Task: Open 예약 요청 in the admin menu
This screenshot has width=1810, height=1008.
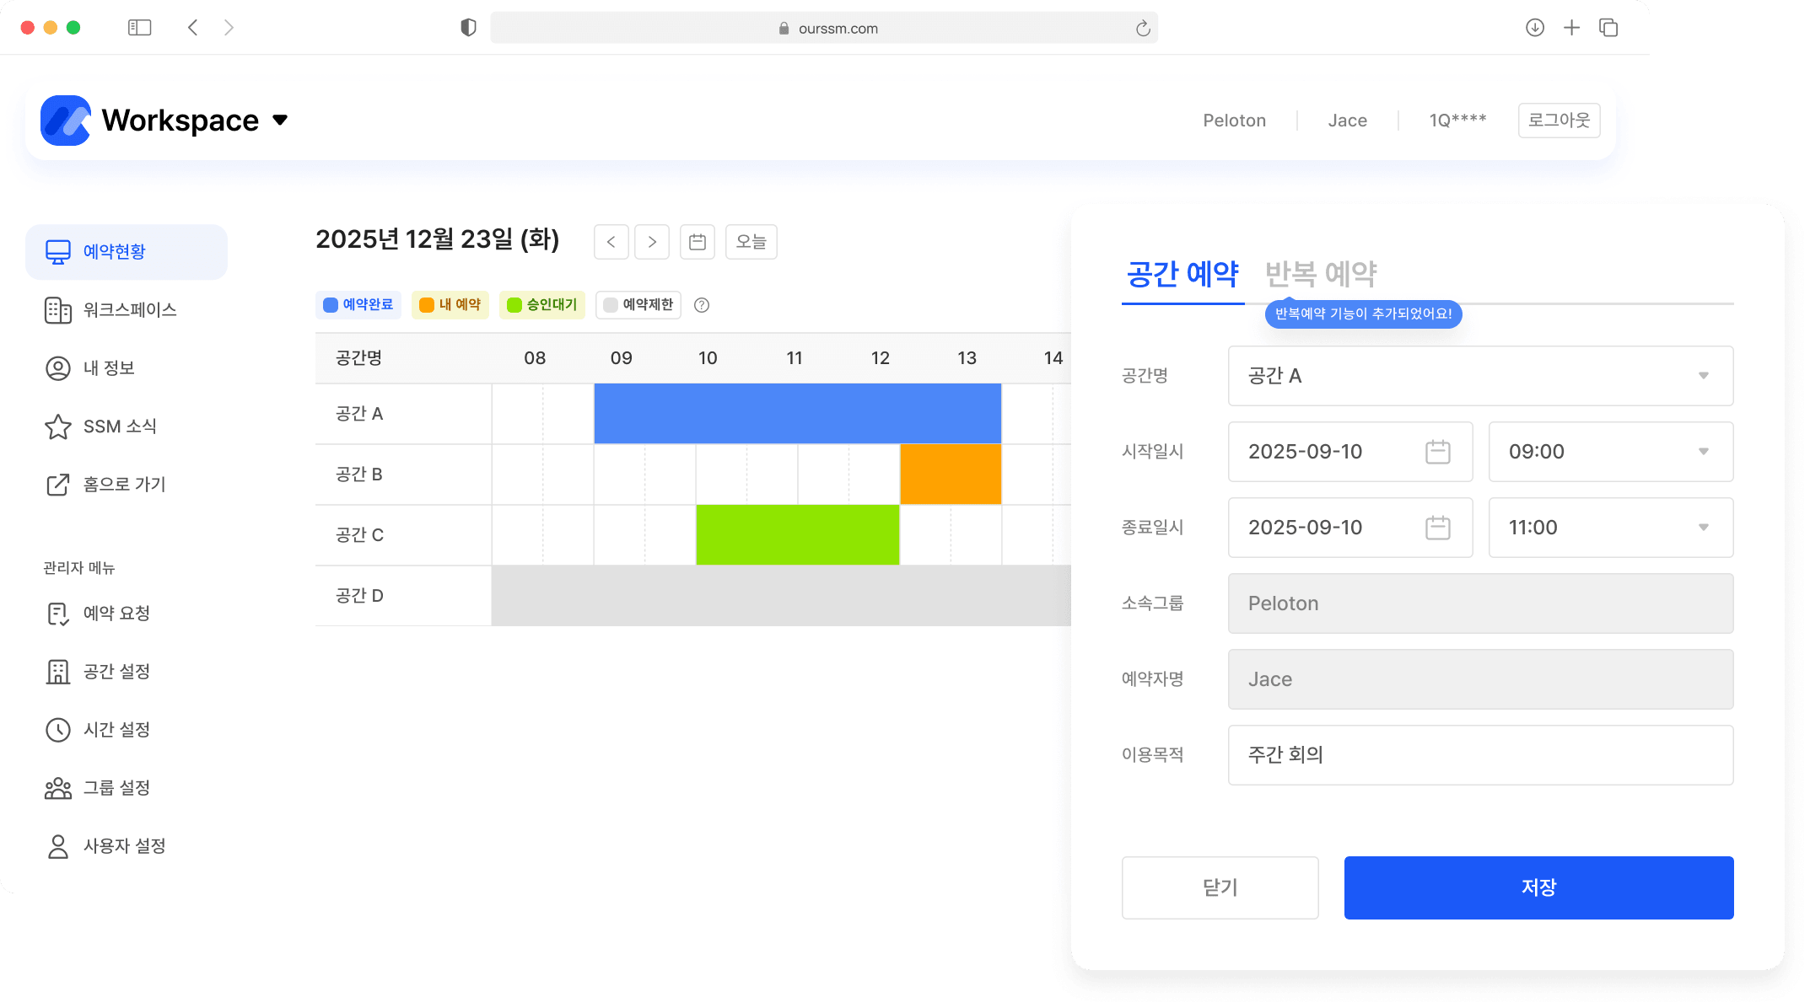Action: (x=57, y=613)
